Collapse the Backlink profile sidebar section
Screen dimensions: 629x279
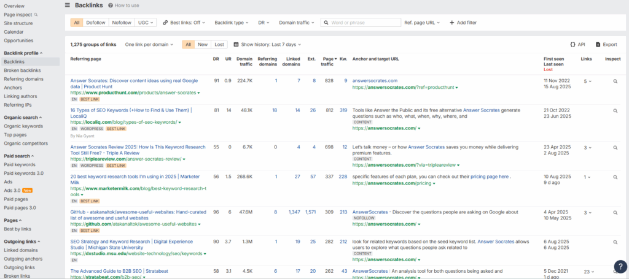[x=23, y=53]
